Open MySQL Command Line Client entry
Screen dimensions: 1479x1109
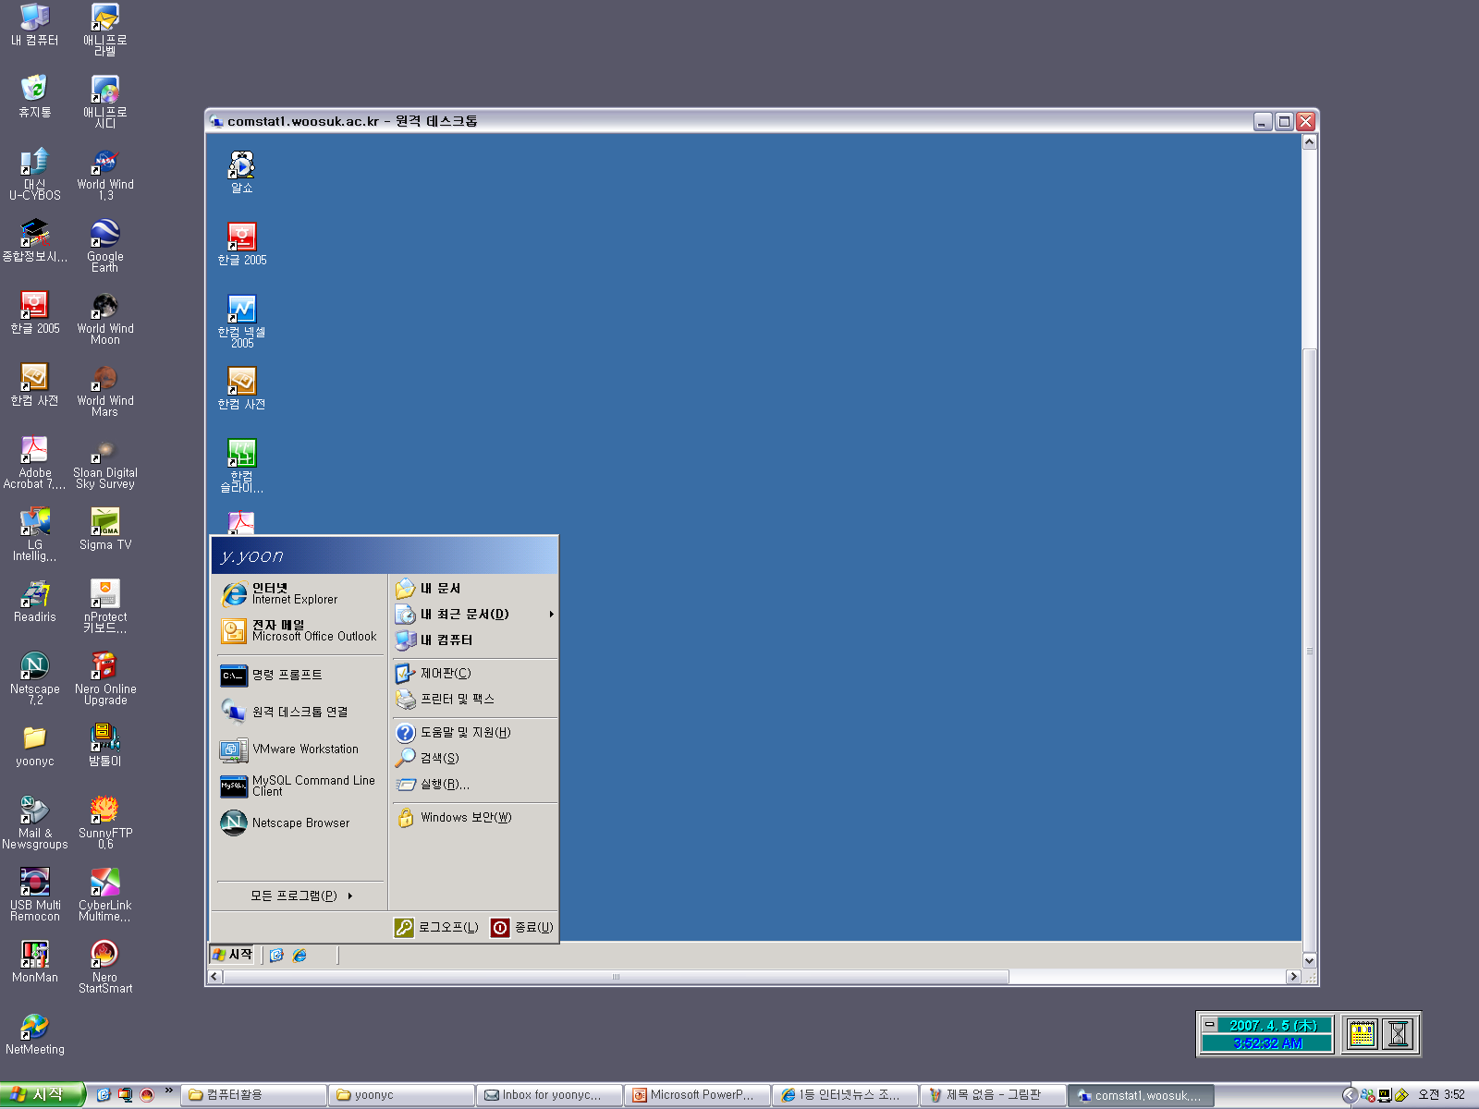click(x=300, y=786)
